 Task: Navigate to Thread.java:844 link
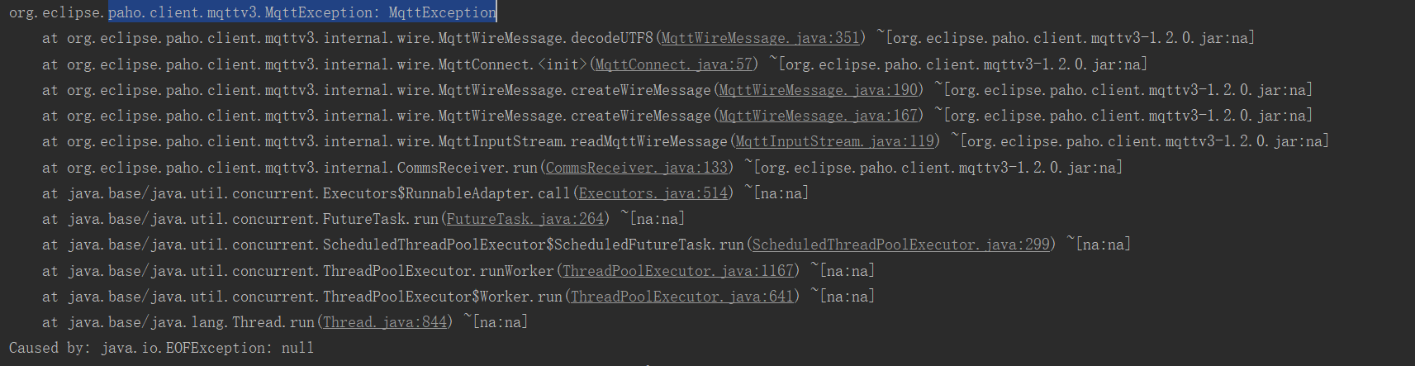tap(384, 322)
